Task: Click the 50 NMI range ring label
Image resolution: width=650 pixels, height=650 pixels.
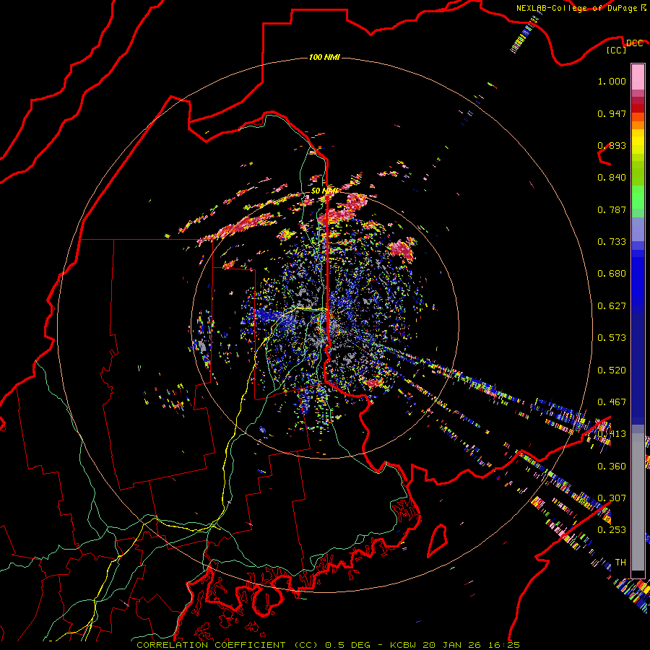Action: click(324, 191)
